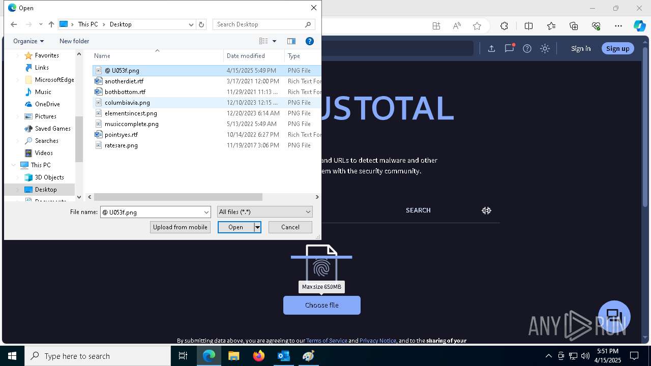Sort by Type column header
The width and height of the screenshot is (651, 366).
point(303,56)
